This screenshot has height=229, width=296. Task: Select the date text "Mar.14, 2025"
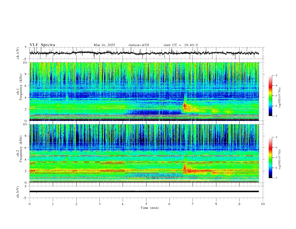click(x=104, y=45)
